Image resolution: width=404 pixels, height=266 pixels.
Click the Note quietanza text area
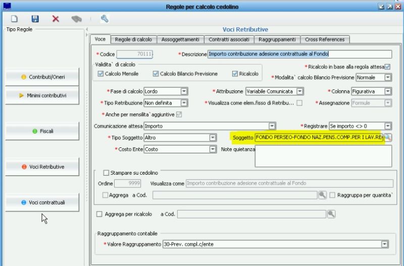323,156
